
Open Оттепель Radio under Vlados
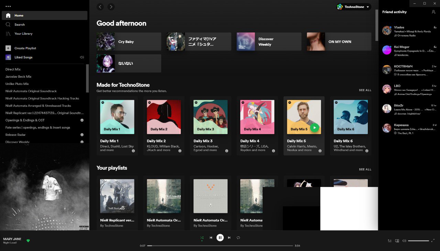point(407,35)
